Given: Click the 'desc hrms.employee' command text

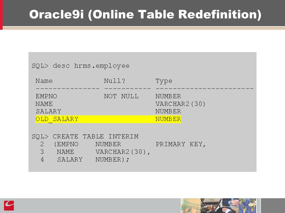Looking at the screenshot, I should tap(91, 66).
